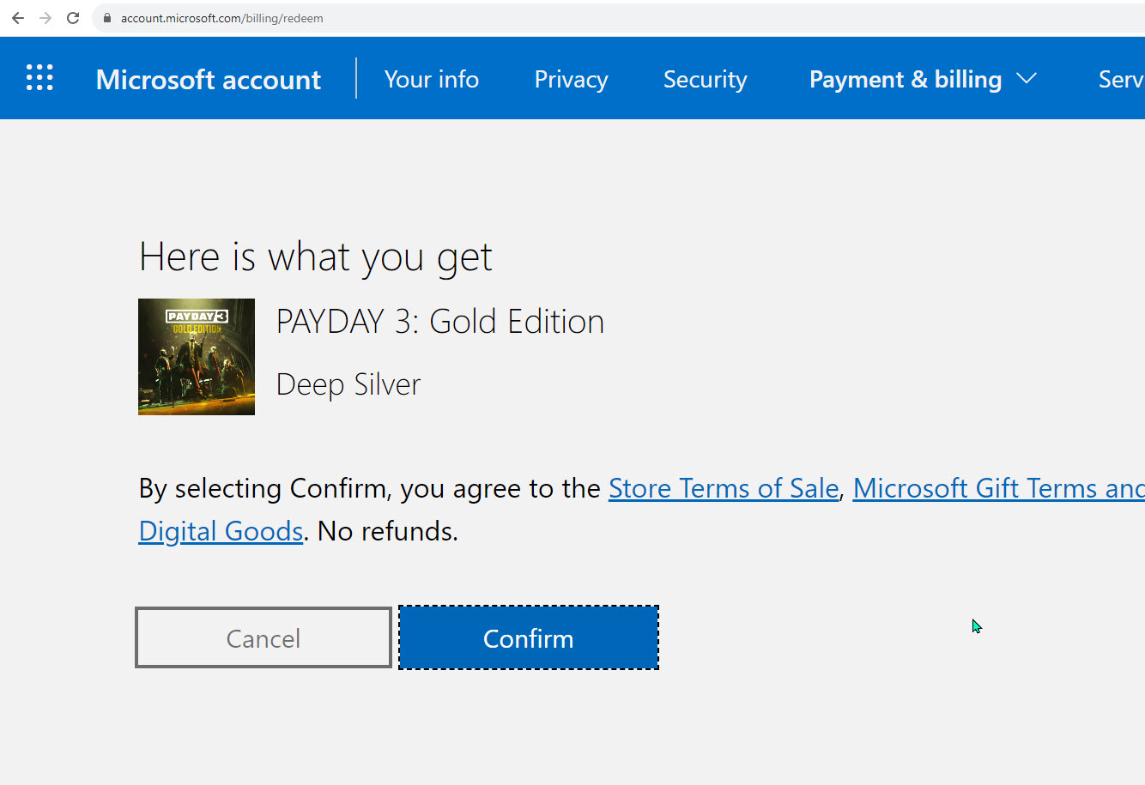Screen dimensions: 1145x785
Task: Go to the Your info tab
Action: [x=431, y=79]
